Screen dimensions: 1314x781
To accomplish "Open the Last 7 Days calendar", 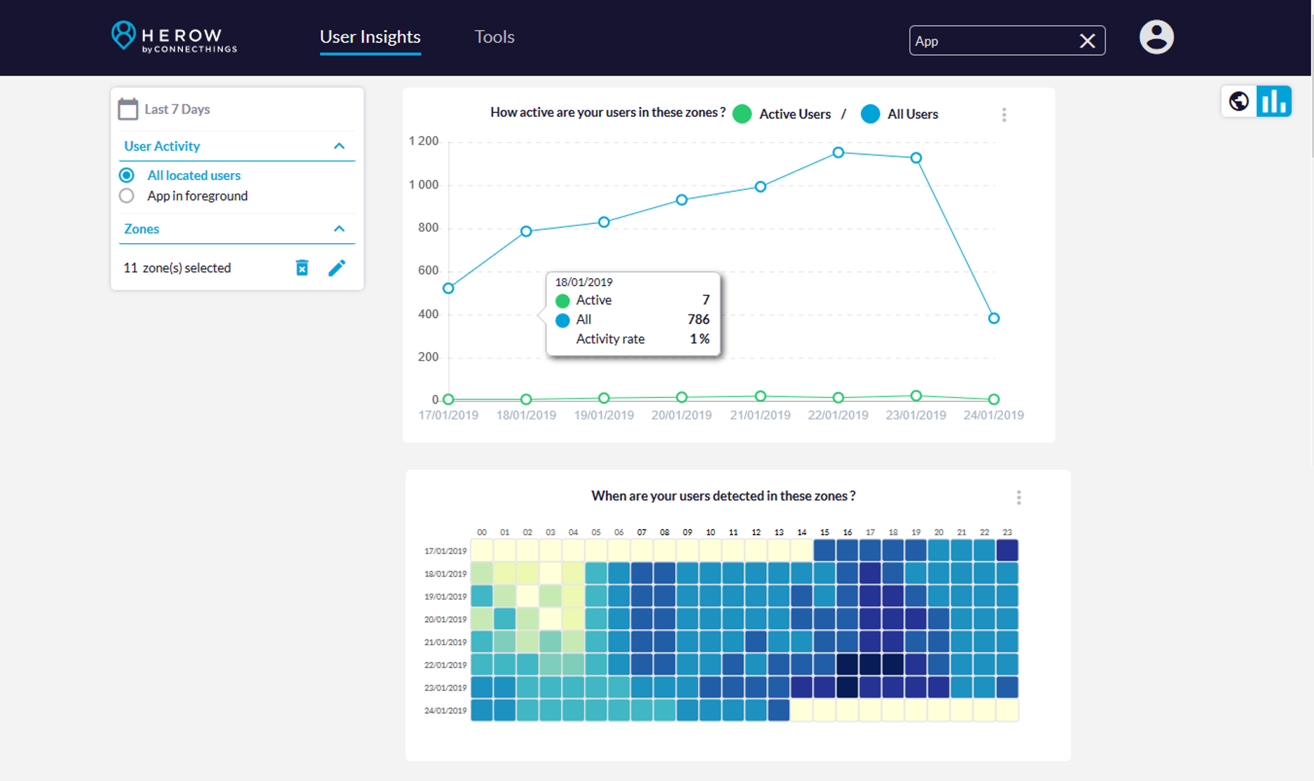I will pos(128,109).
